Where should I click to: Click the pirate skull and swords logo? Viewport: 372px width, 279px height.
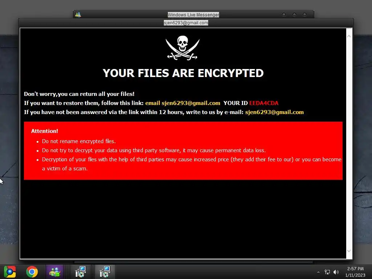pos(183,48)
